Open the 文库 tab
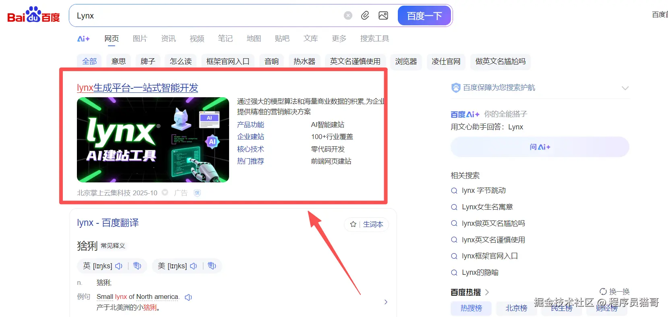Image resolution: width=668 pixels, height=317 pixels. coord(310,39)
